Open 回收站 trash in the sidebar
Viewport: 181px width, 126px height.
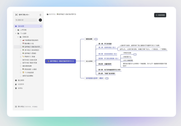(20, 88)
